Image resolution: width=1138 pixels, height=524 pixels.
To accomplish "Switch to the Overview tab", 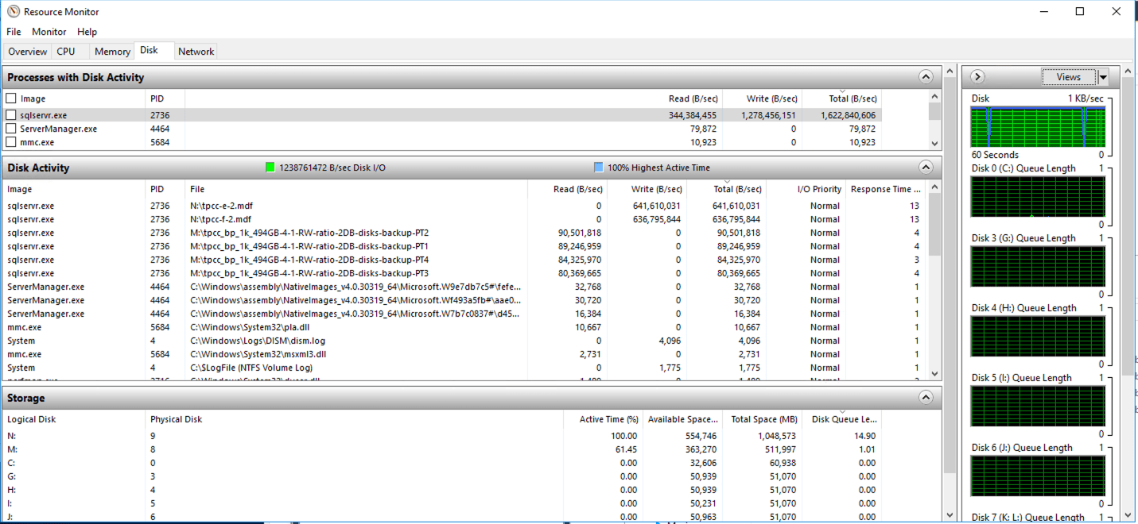I will [x=27, y=51].
